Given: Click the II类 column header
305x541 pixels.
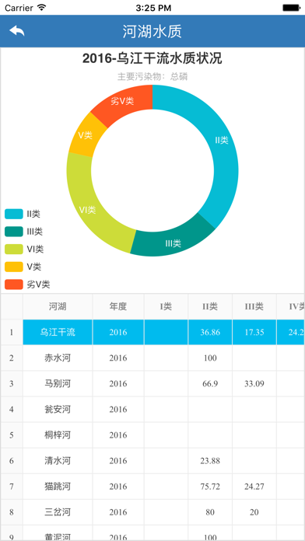Looking at the screenshot, I should coord(210,306).
